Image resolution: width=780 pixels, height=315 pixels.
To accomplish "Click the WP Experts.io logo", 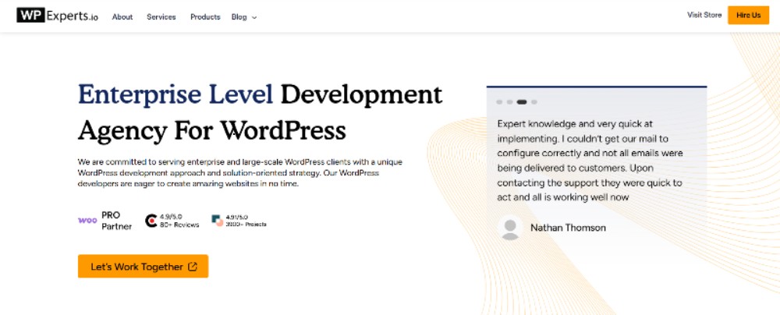I will [x=57, y=16].
